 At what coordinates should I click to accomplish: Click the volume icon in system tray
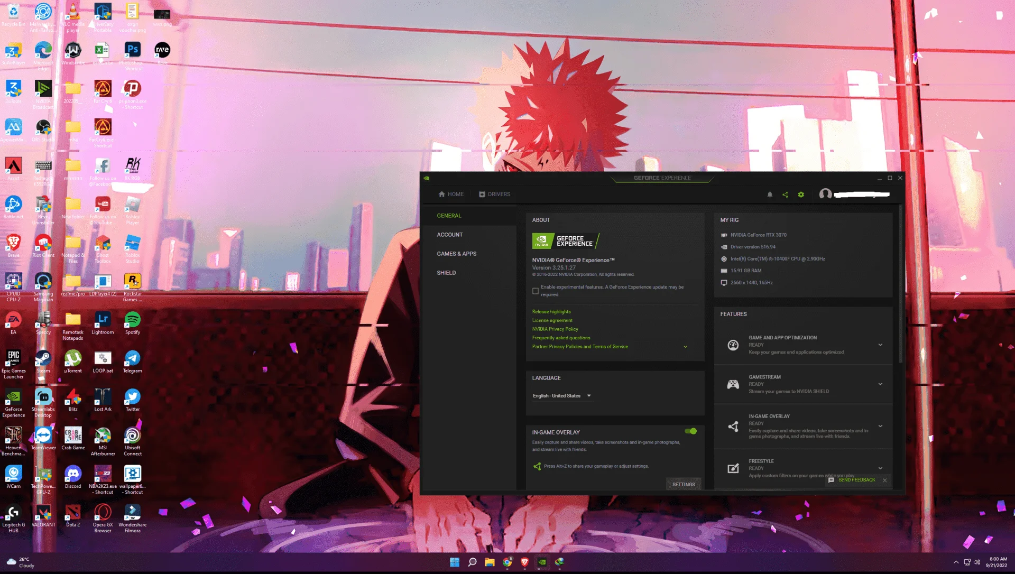click(x=977, y=562)
